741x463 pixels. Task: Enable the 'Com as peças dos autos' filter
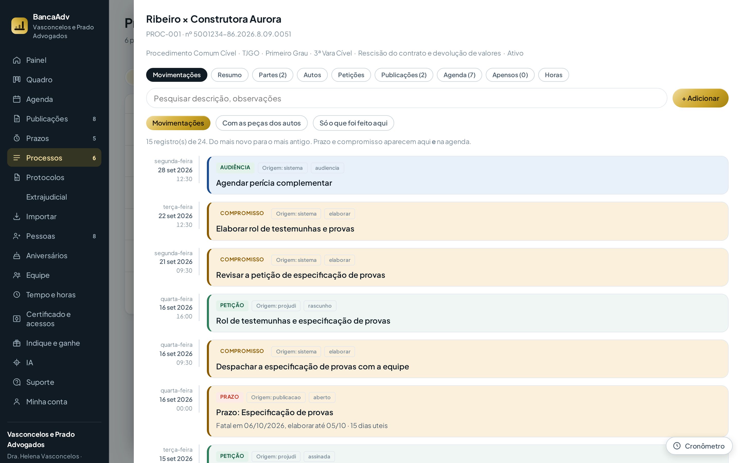click(261, 123)
